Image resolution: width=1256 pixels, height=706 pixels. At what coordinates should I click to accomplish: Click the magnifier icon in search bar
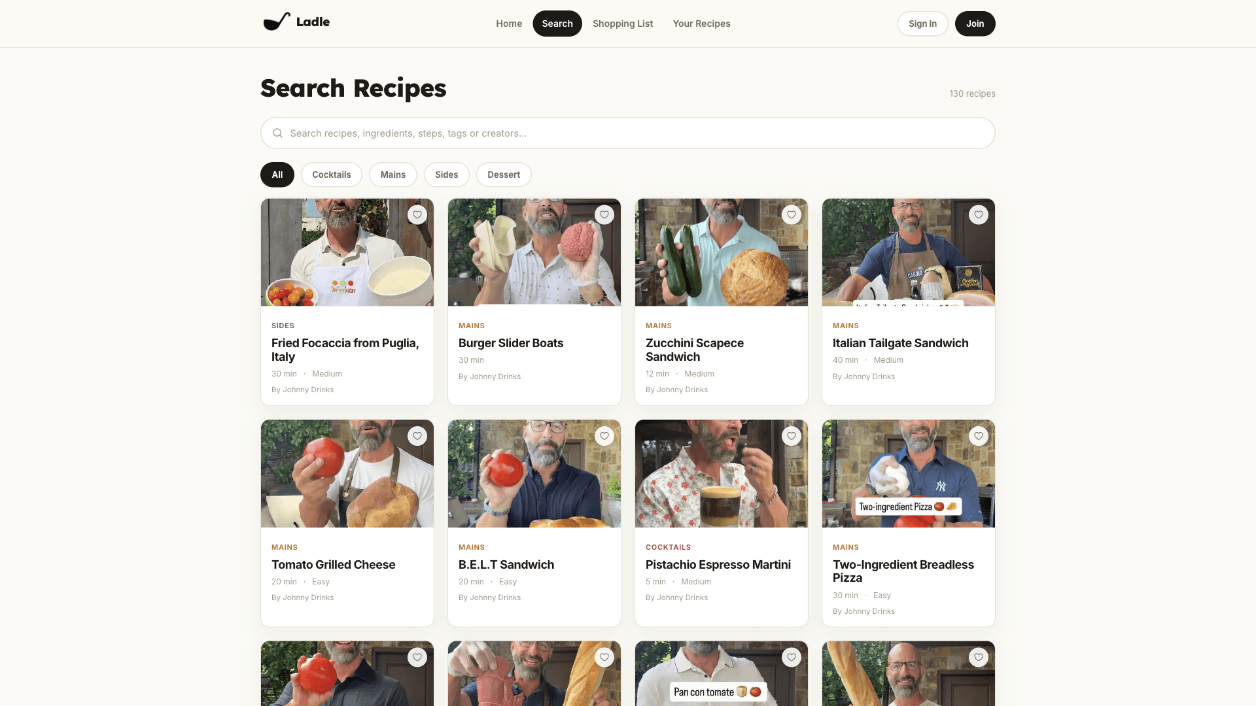277,133
